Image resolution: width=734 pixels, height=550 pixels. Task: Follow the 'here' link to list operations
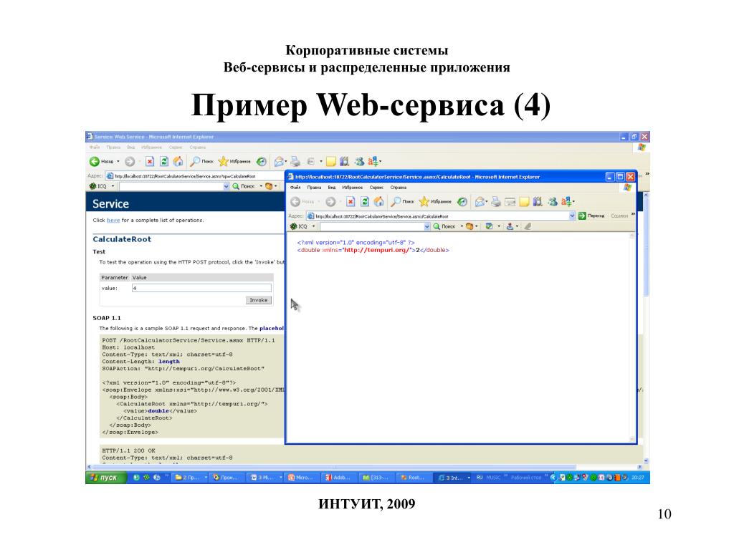click(113, 221)
